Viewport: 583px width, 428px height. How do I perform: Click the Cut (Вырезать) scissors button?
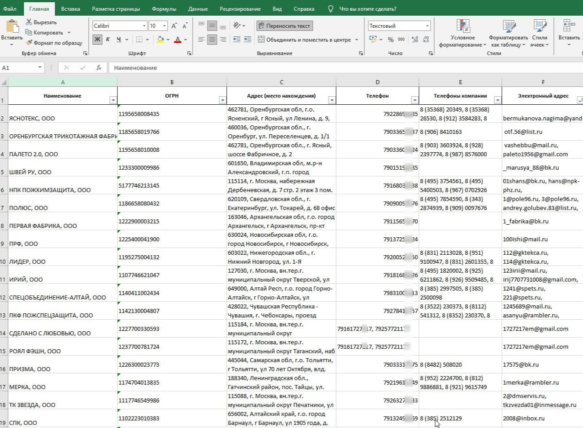pyautogui.click(x=41, y=22)
